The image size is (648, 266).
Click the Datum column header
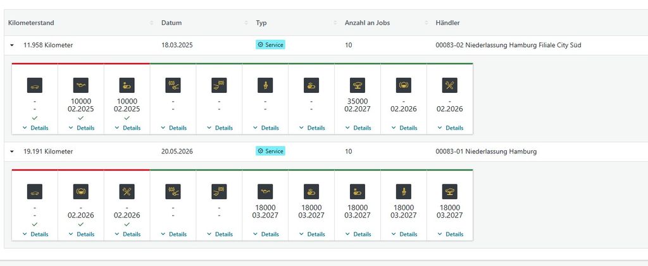[x=171, y=23]
